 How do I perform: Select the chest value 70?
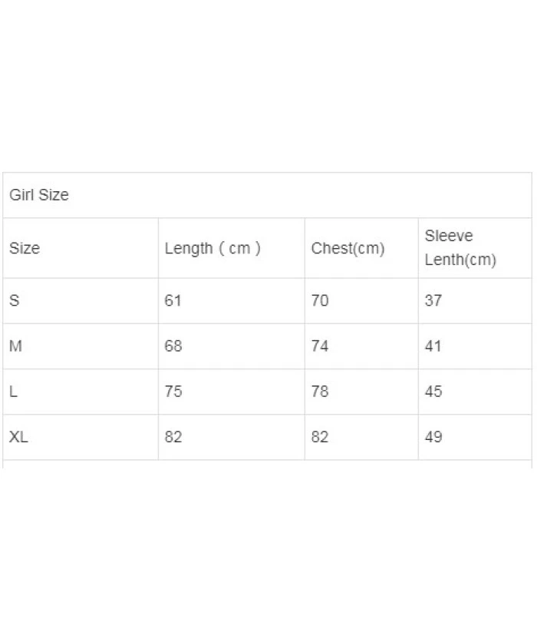click(320, 300)
